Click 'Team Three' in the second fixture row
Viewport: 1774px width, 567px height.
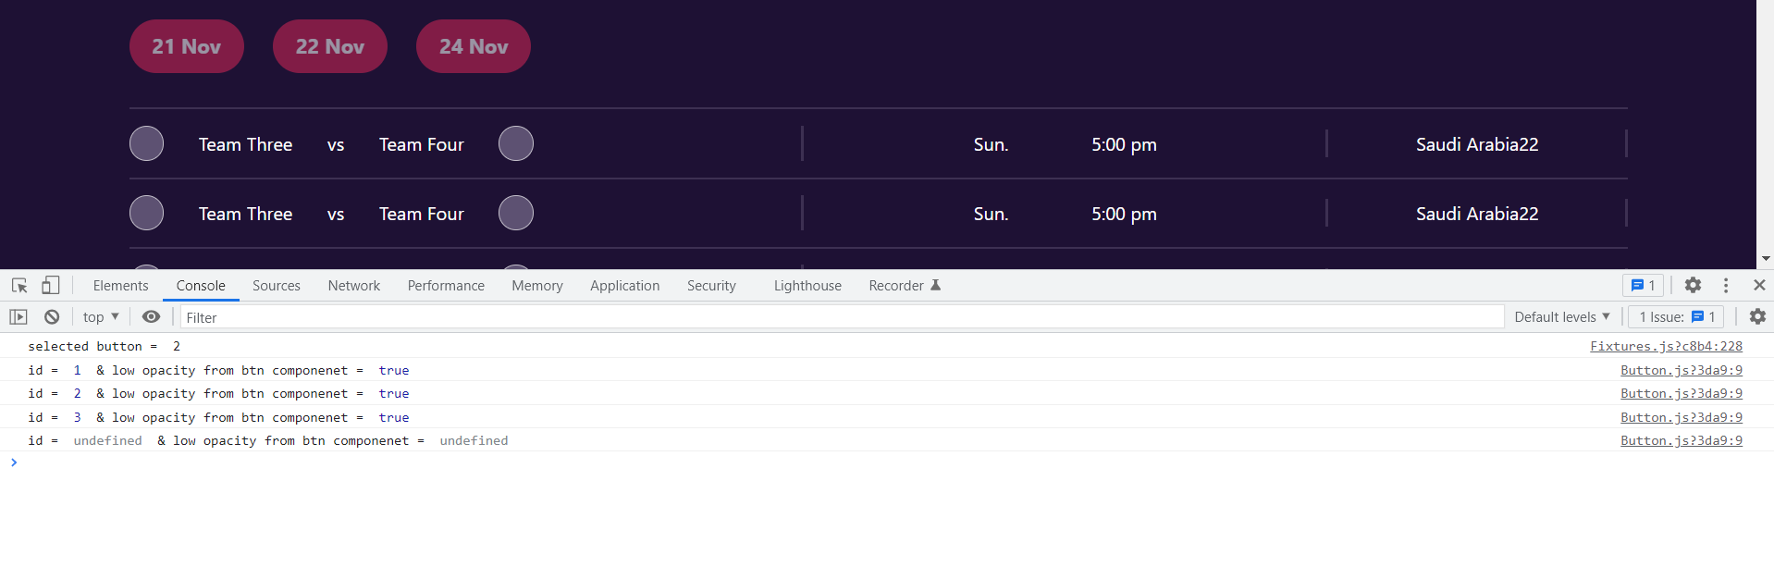pyautogui.click(x=245, y=214)
